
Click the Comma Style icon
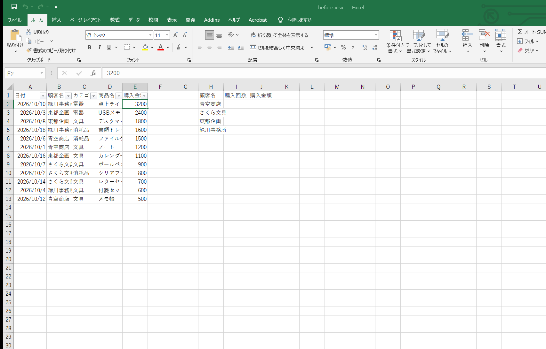[x=353, y=47]
